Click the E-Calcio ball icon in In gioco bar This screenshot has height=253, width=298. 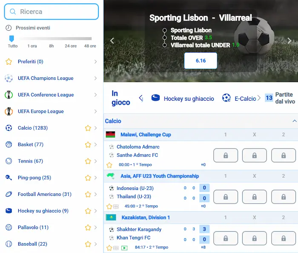[226, 98]
